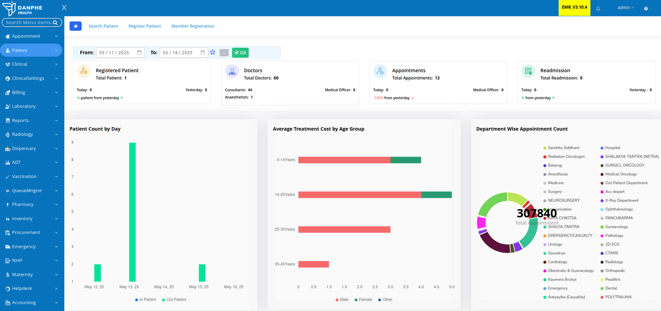Toggle the Radiation Oncologist legend entry
This screenshot has width=661, height=311.
[564, 157]
